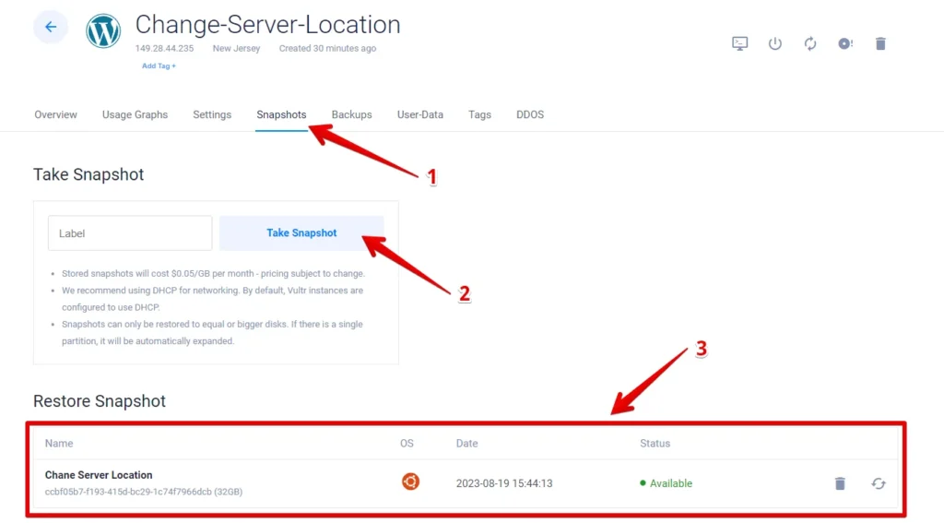
Task: Stop the server with power icon
Action: pos(774,43)
